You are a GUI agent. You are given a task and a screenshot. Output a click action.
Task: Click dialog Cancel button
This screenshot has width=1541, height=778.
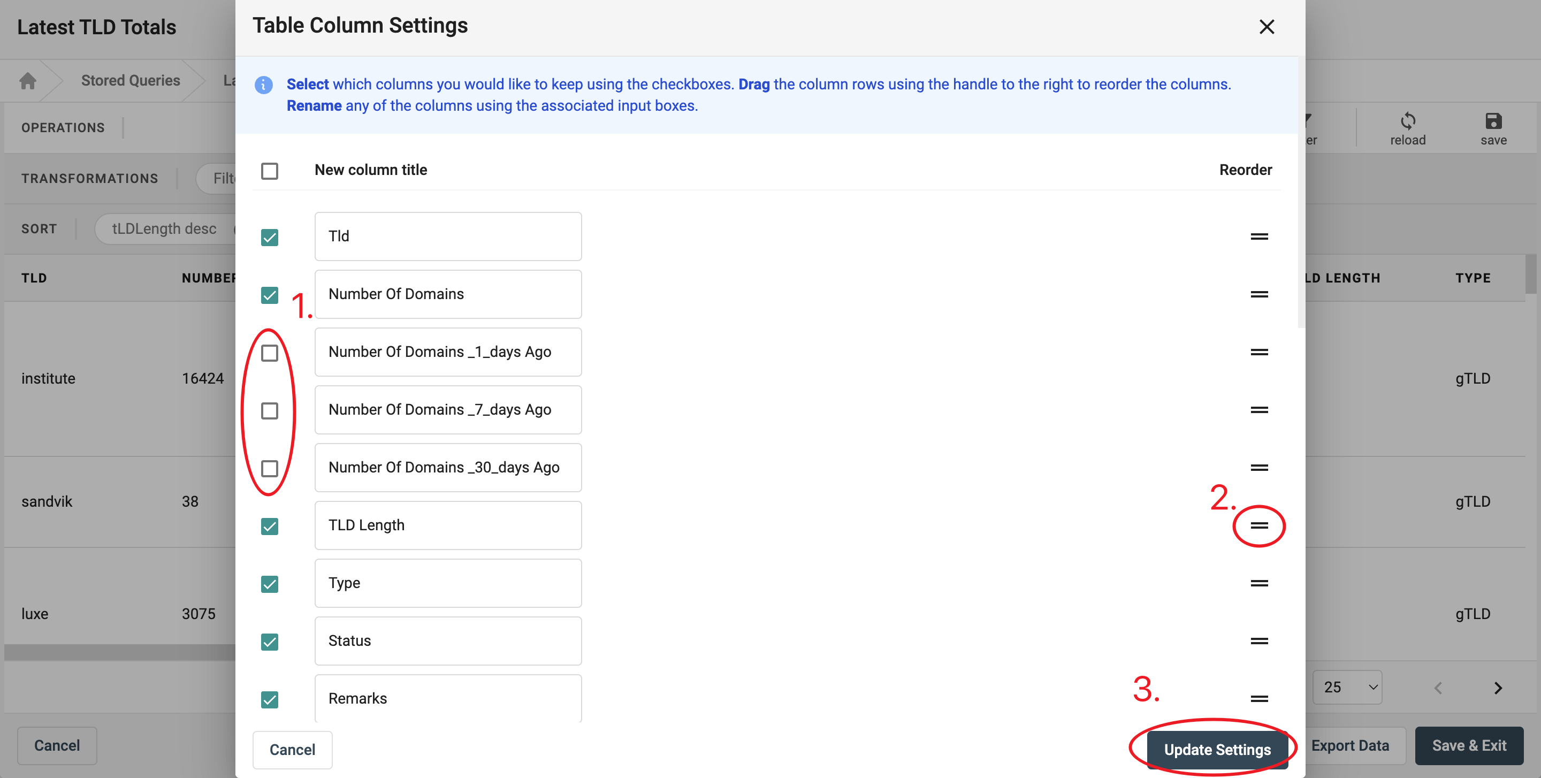(292, 749)
